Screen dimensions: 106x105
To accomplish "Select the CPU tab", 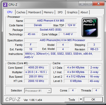I will click(10, 12).
